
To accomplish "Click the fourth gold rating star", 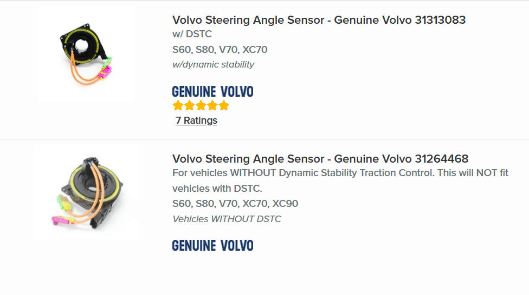I will (x=212, y=106).
